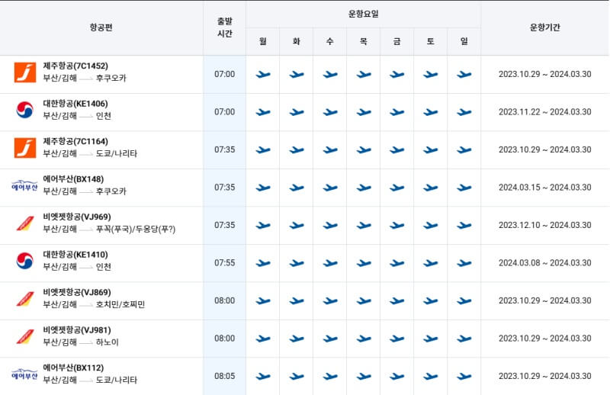
Task: Click the 일 (Sunday) plane icon for 7C1452
Action: tap(464, 74)
